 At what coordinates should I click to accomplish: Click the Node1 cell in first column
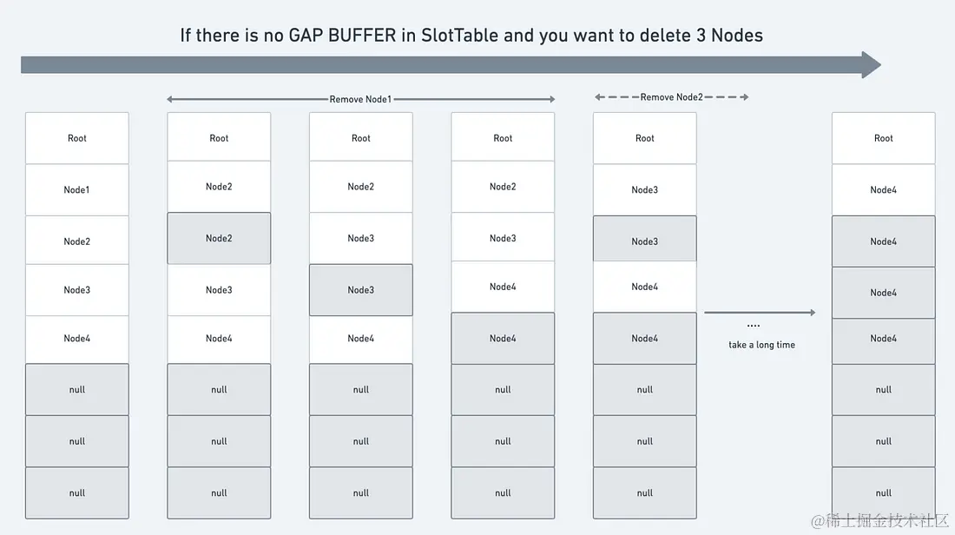(x=76, y=189)
